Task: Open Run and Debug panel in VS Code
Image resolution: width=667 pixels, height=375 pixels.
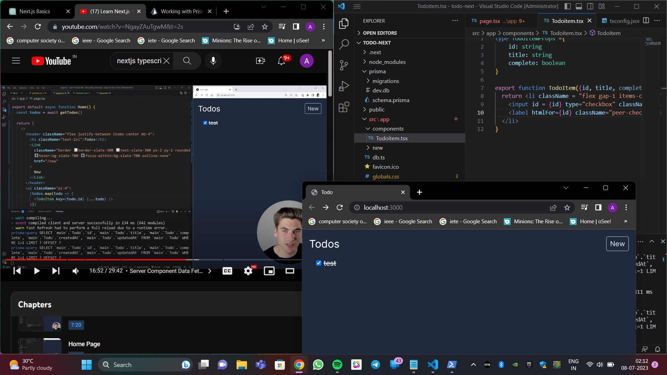Action: pyautogui.click(x=344, y=86)
